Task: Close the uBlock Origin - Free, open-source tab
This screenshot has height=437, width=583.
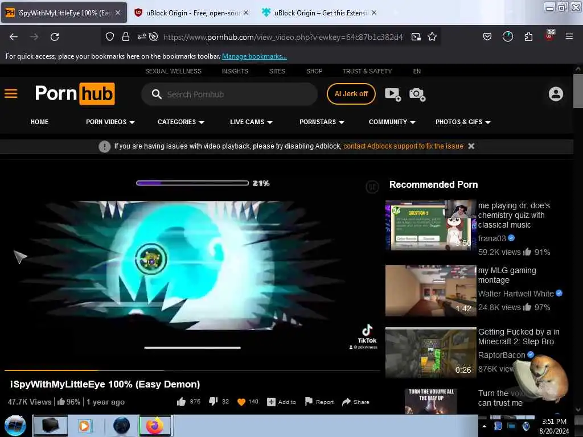Action: pyautogui.click(x=246, y=13)
